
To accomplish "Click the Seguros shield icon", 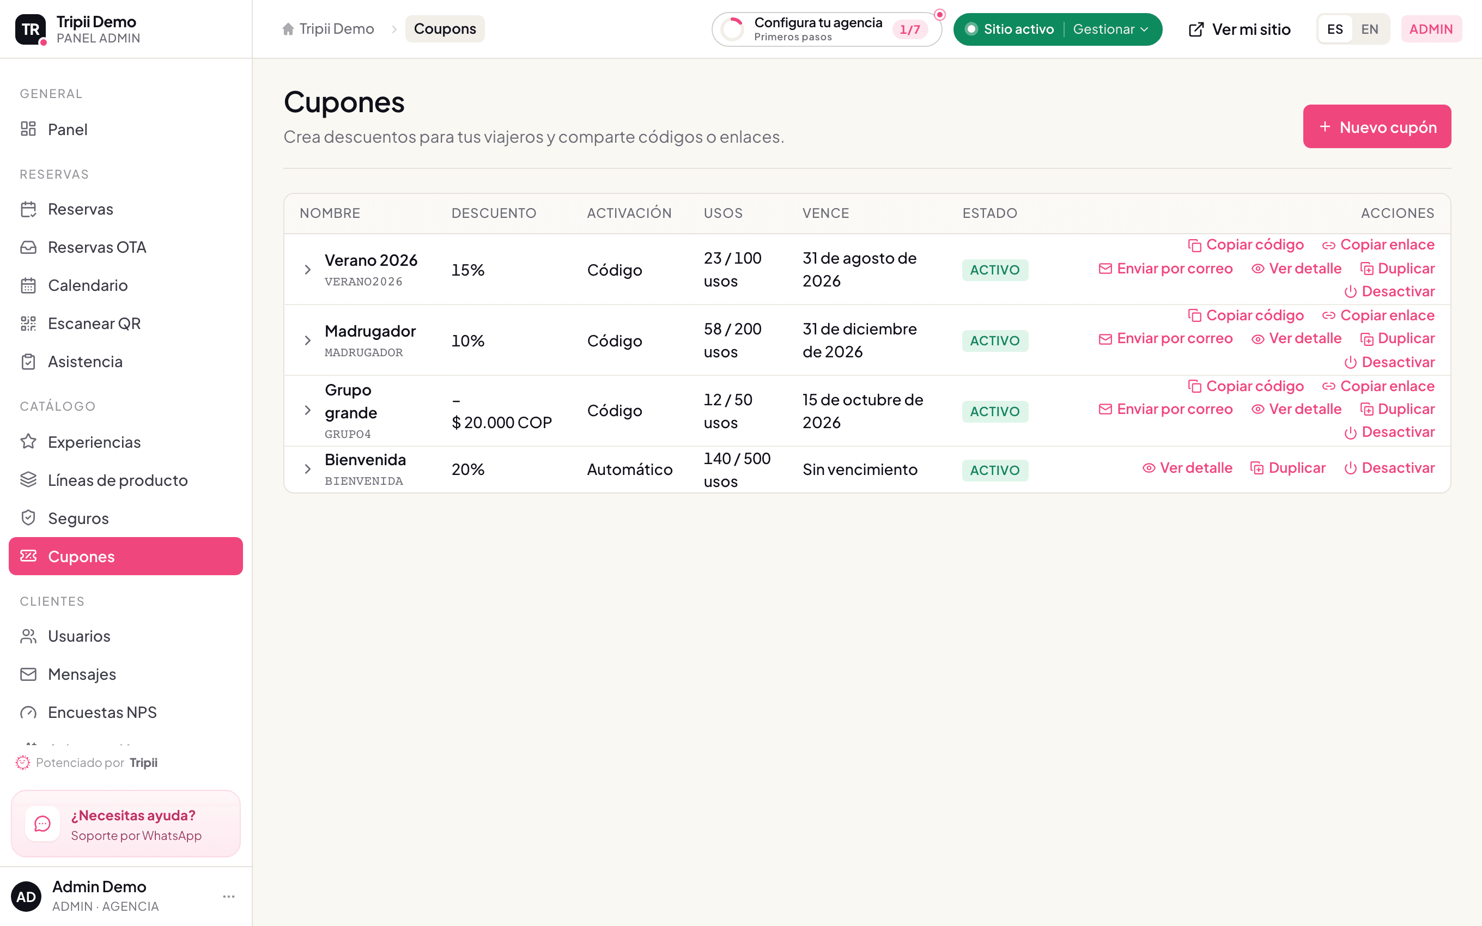I will tap(28, 518).
